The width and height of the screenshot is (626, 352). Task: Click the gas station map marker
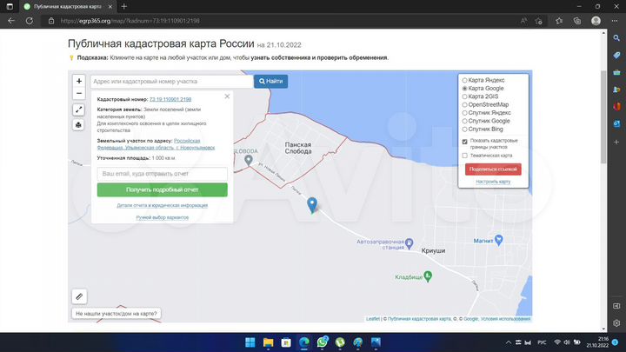pos(409,242)
